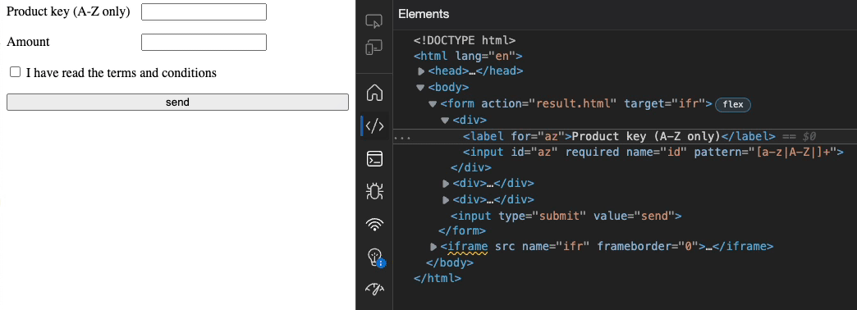Click the send submit button

[177, 102]
